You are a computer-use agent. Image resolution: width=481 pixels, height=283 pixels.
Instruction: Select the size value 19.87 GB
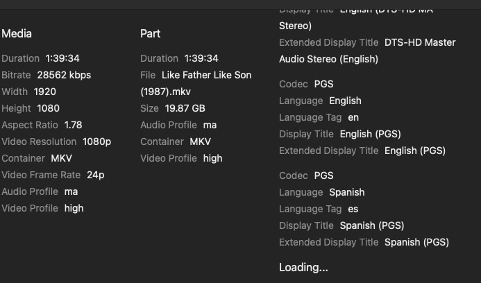click(x=185, y=108)
